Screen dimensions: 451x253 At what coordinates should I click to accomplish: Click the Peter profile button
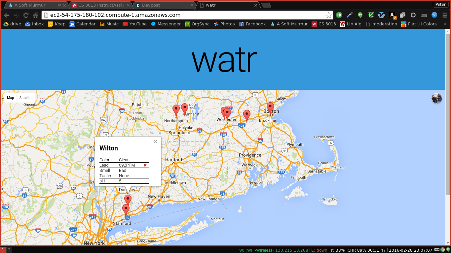pyautogui.click(x=440, y=4)
